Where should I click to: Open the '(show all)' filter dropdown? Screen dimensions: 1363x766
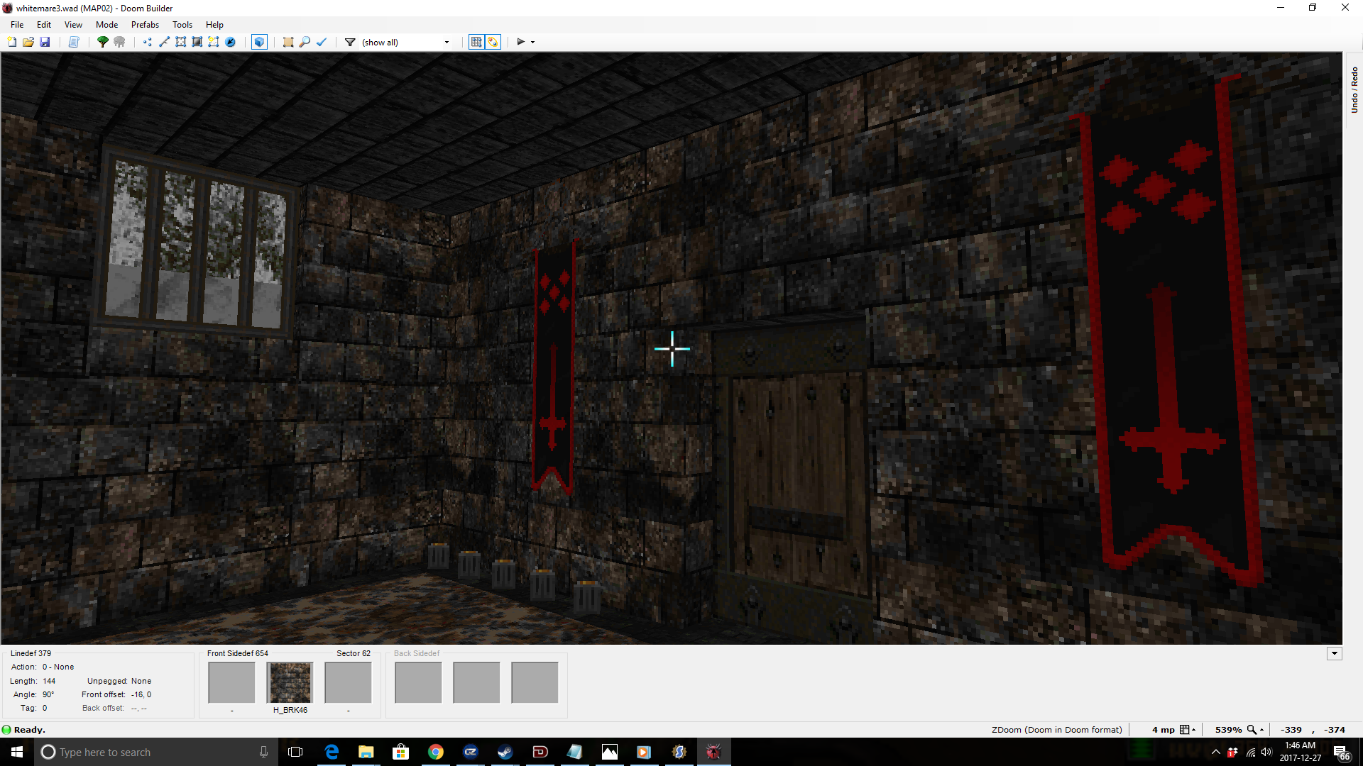pyautogui.click(x=405, y=42)
